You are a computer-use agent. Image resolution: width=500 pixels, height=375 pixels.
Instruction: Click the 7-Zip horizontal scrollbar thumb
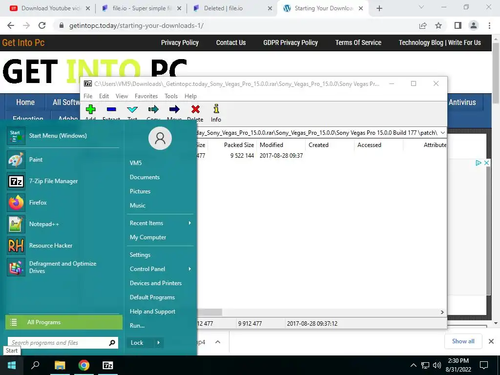pyautogui.click(x=209, y=312)
